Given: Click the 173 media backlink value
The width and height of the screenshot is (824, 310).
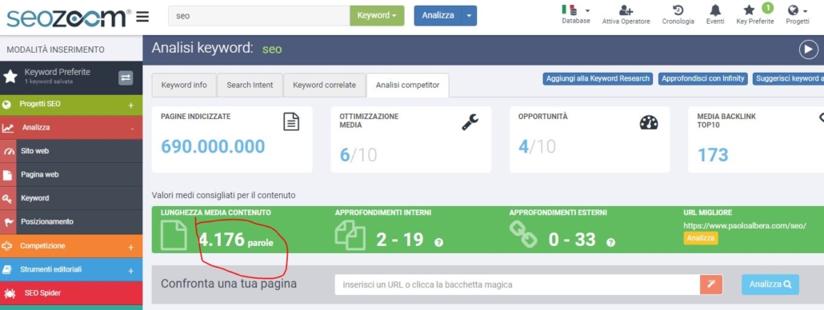Looking at the screenshot, I should (x=713, y=155).
